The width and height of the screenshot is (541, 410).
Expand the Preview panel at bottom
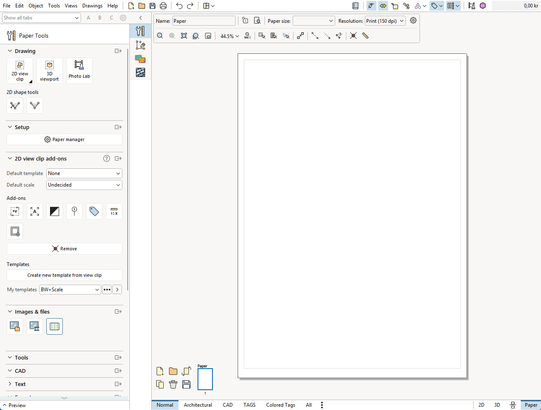click(x=14, y=405)
